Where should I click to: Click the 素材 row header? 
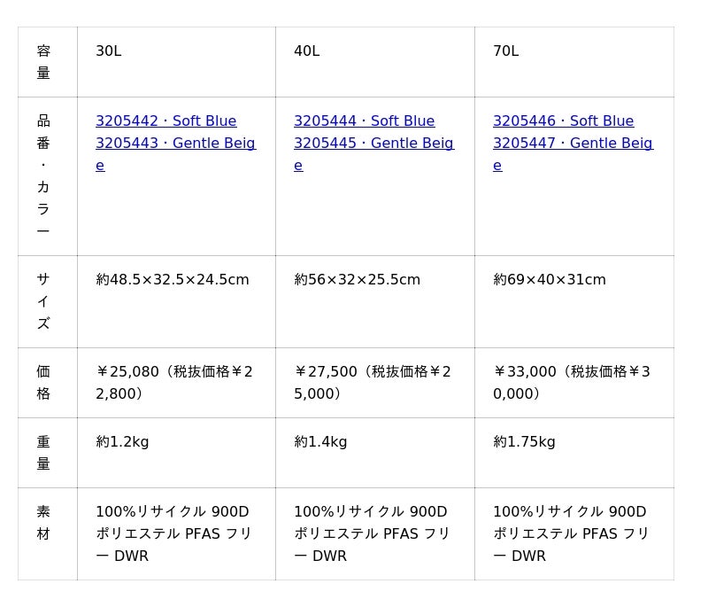[x=43, y=523]
